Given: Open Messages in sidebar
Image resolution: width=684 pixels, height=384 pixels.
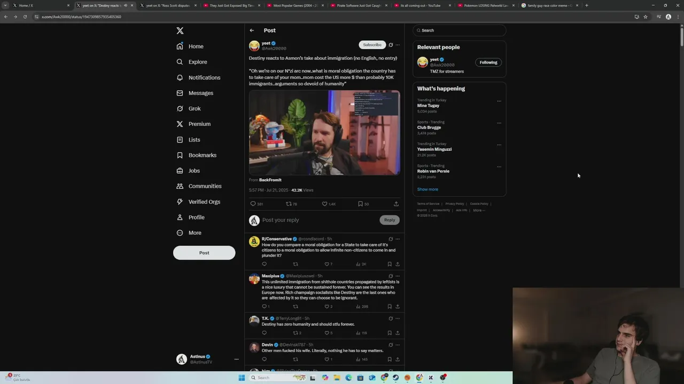Looking at the screenshot, I should [195, 93].
